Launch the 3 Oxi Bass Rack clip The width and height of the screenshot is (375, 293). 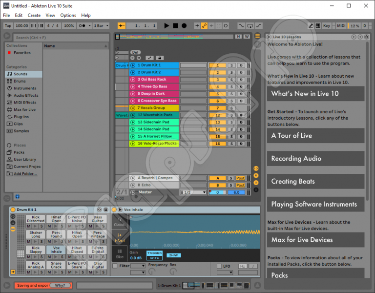[133, 79]
